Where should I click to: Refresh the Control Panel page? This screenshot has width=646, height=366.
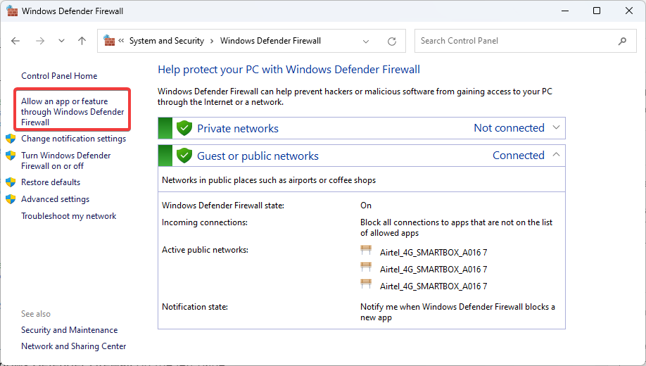point(392,42)
